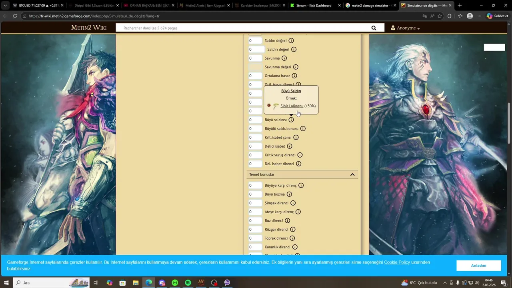512x288 pixels.
Task: Click info icon next to Kritik vuruş direnci
Action: click(x=300, y=155)
